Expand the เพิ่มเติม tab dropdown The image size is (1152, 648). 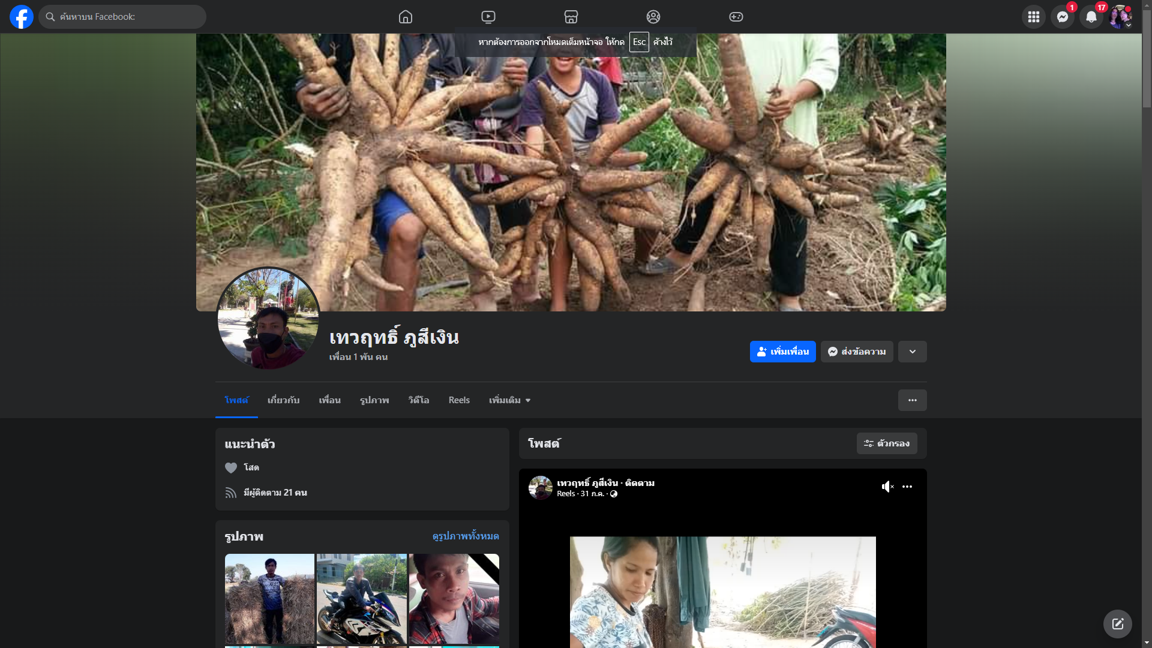[509, 400]
